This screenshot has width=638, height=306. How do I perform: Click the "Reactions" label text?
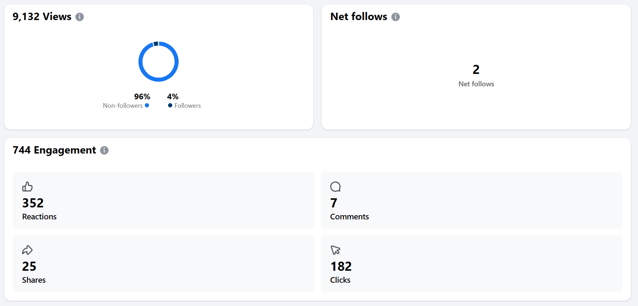pos(39,217)
